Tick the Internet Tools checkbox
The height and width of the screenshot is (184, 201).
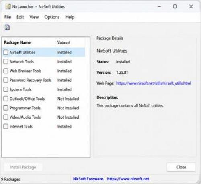[x=6, y=126]
